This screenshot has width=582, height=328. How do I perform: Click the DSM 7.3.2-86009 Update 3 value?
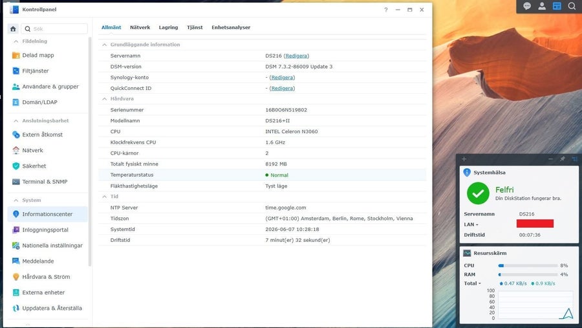click(x=299, y=67)
